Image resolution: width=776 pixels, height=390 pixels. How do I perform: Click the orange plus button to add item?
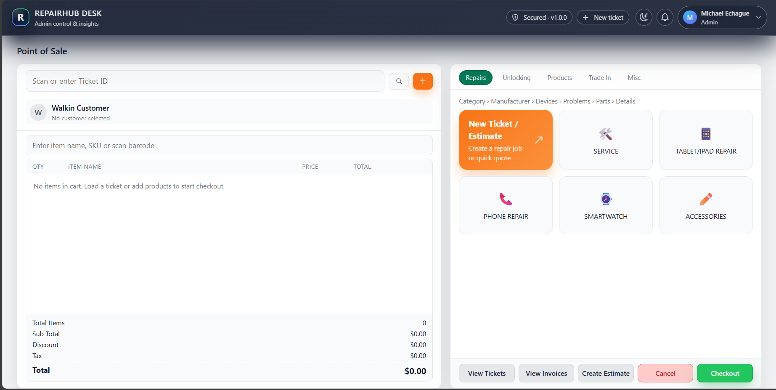[x=423, y=81]
